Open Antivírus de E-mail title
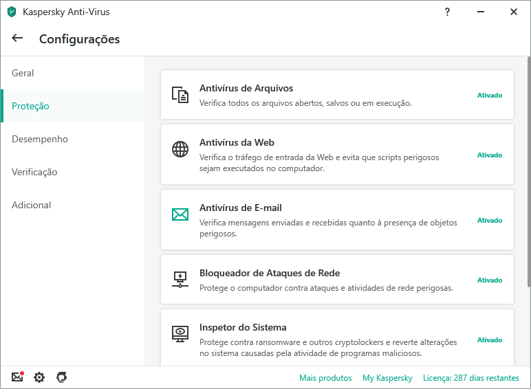 click(x=241, y=208)
